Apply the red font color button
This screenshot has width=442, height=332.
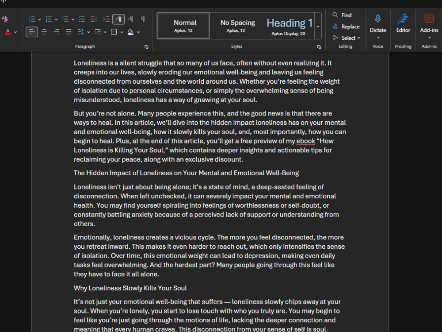coord(8,32)
